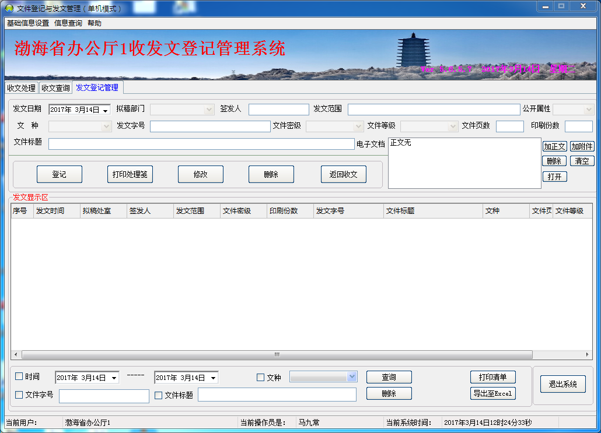Click the horizontal scrollbar left arrow
601x433 pixels.
coord(16,354)
